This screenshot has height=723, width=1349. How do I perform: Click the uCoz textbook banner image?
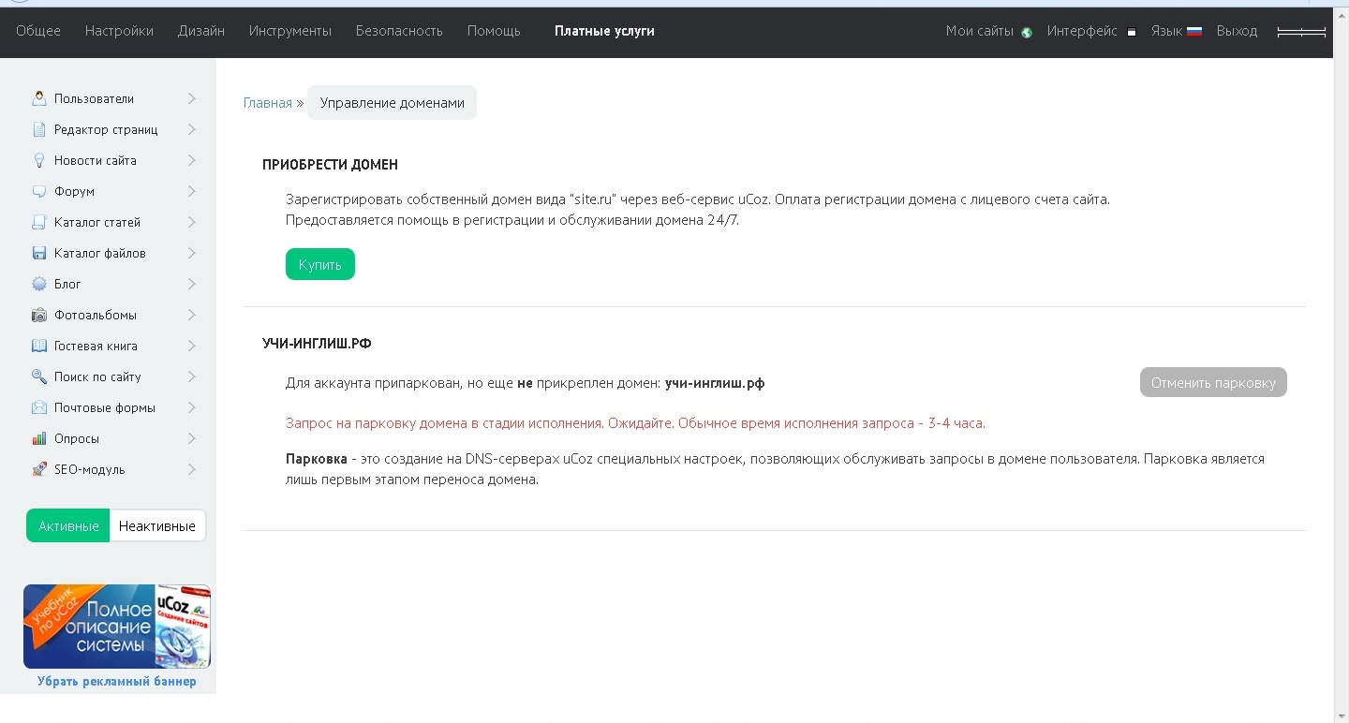117,626
